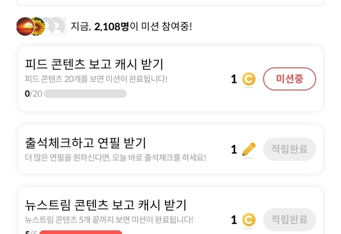Click the 0/20 progress counter

click(33, 94)
